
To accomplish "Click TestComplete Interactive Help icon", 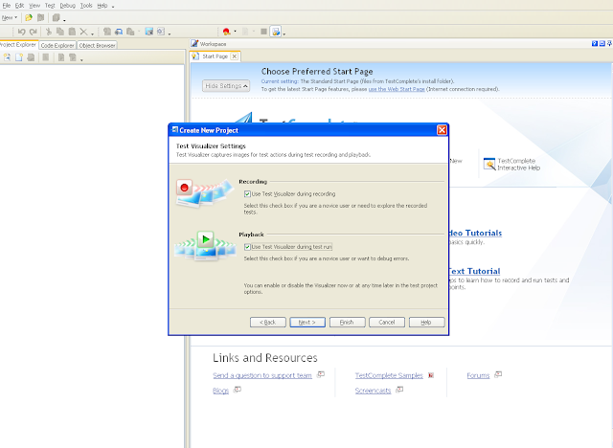I will (x=489, y=164).
